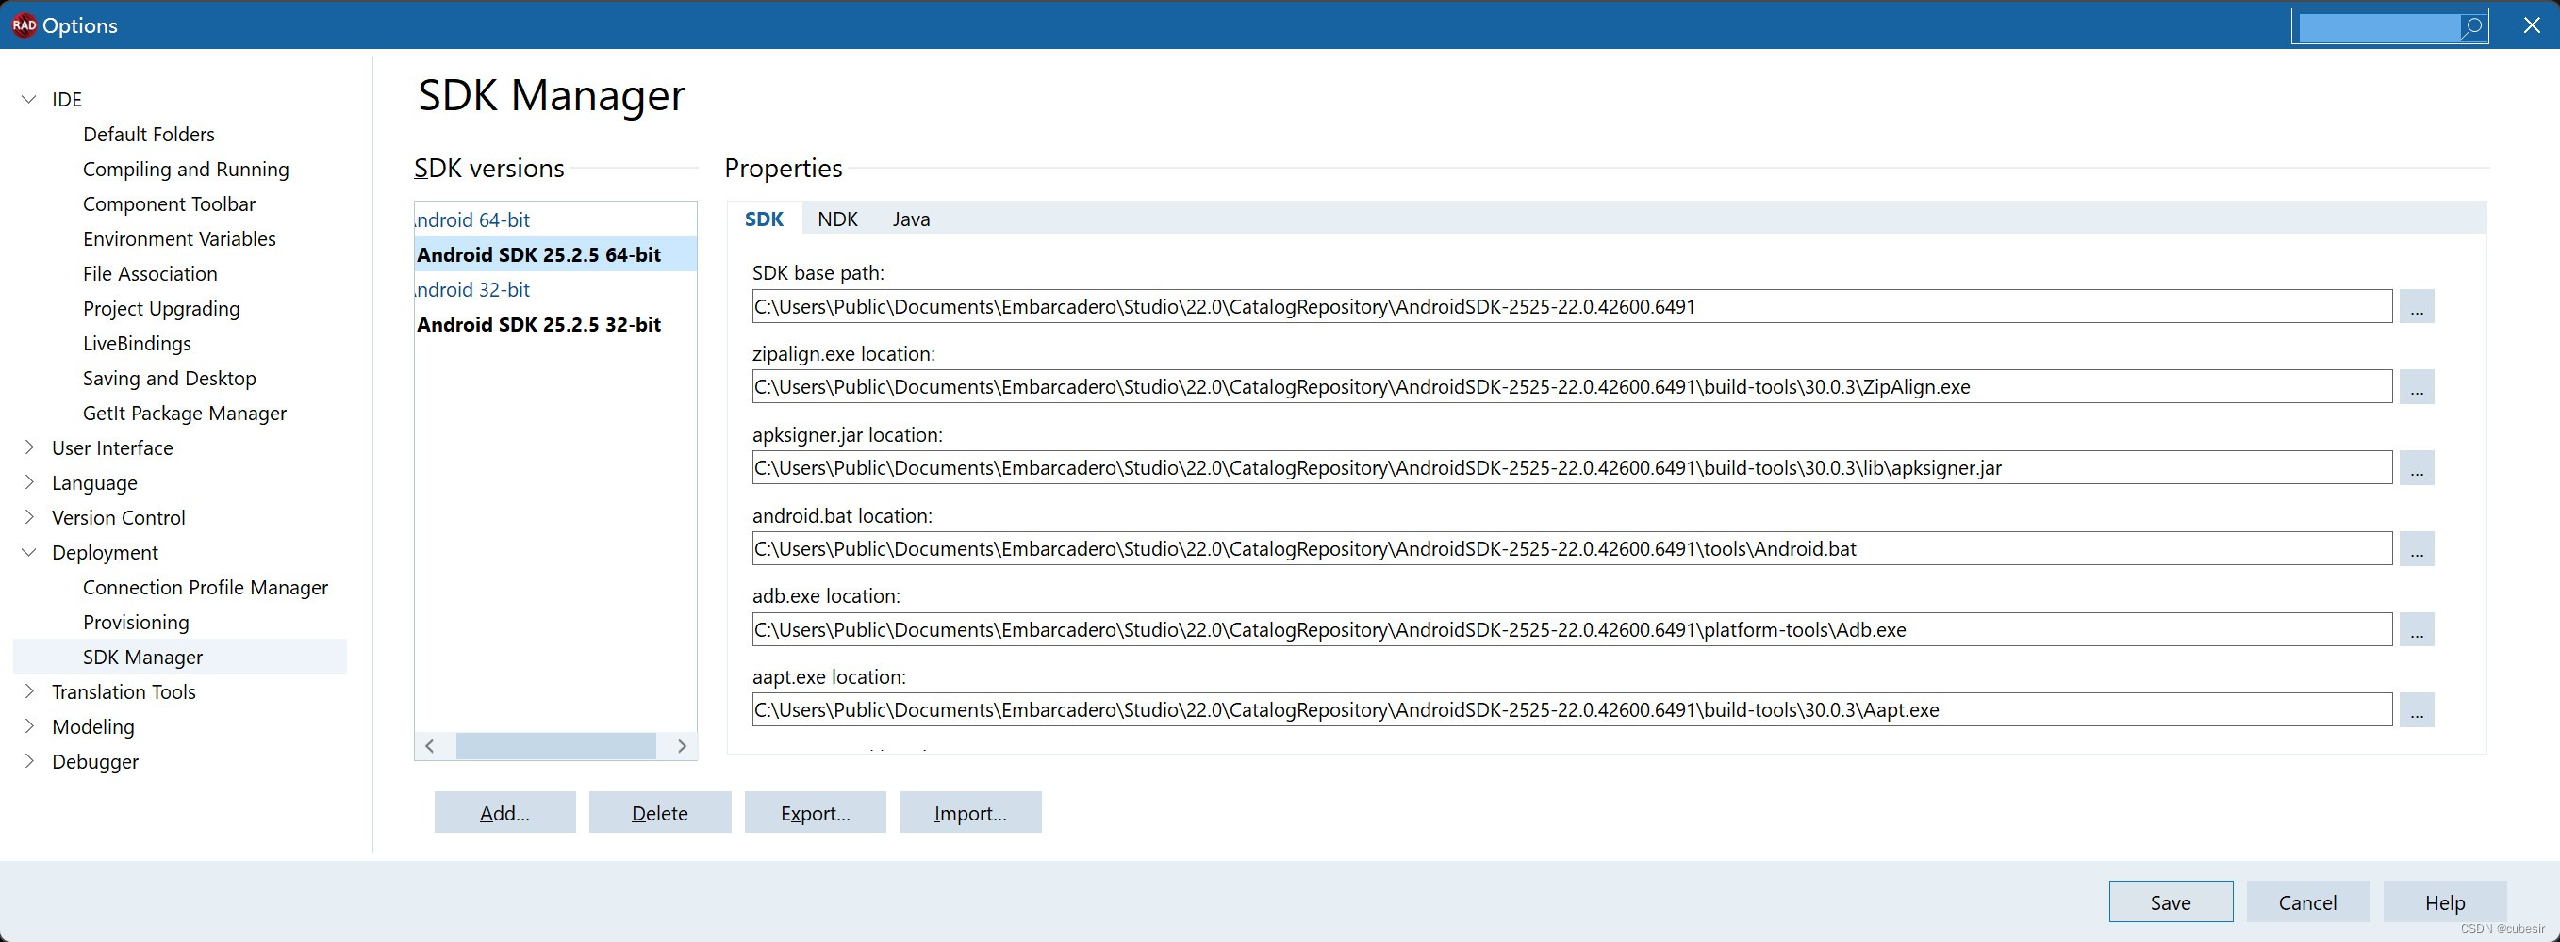Open Saving and Desktop settings

coord(169,378)
